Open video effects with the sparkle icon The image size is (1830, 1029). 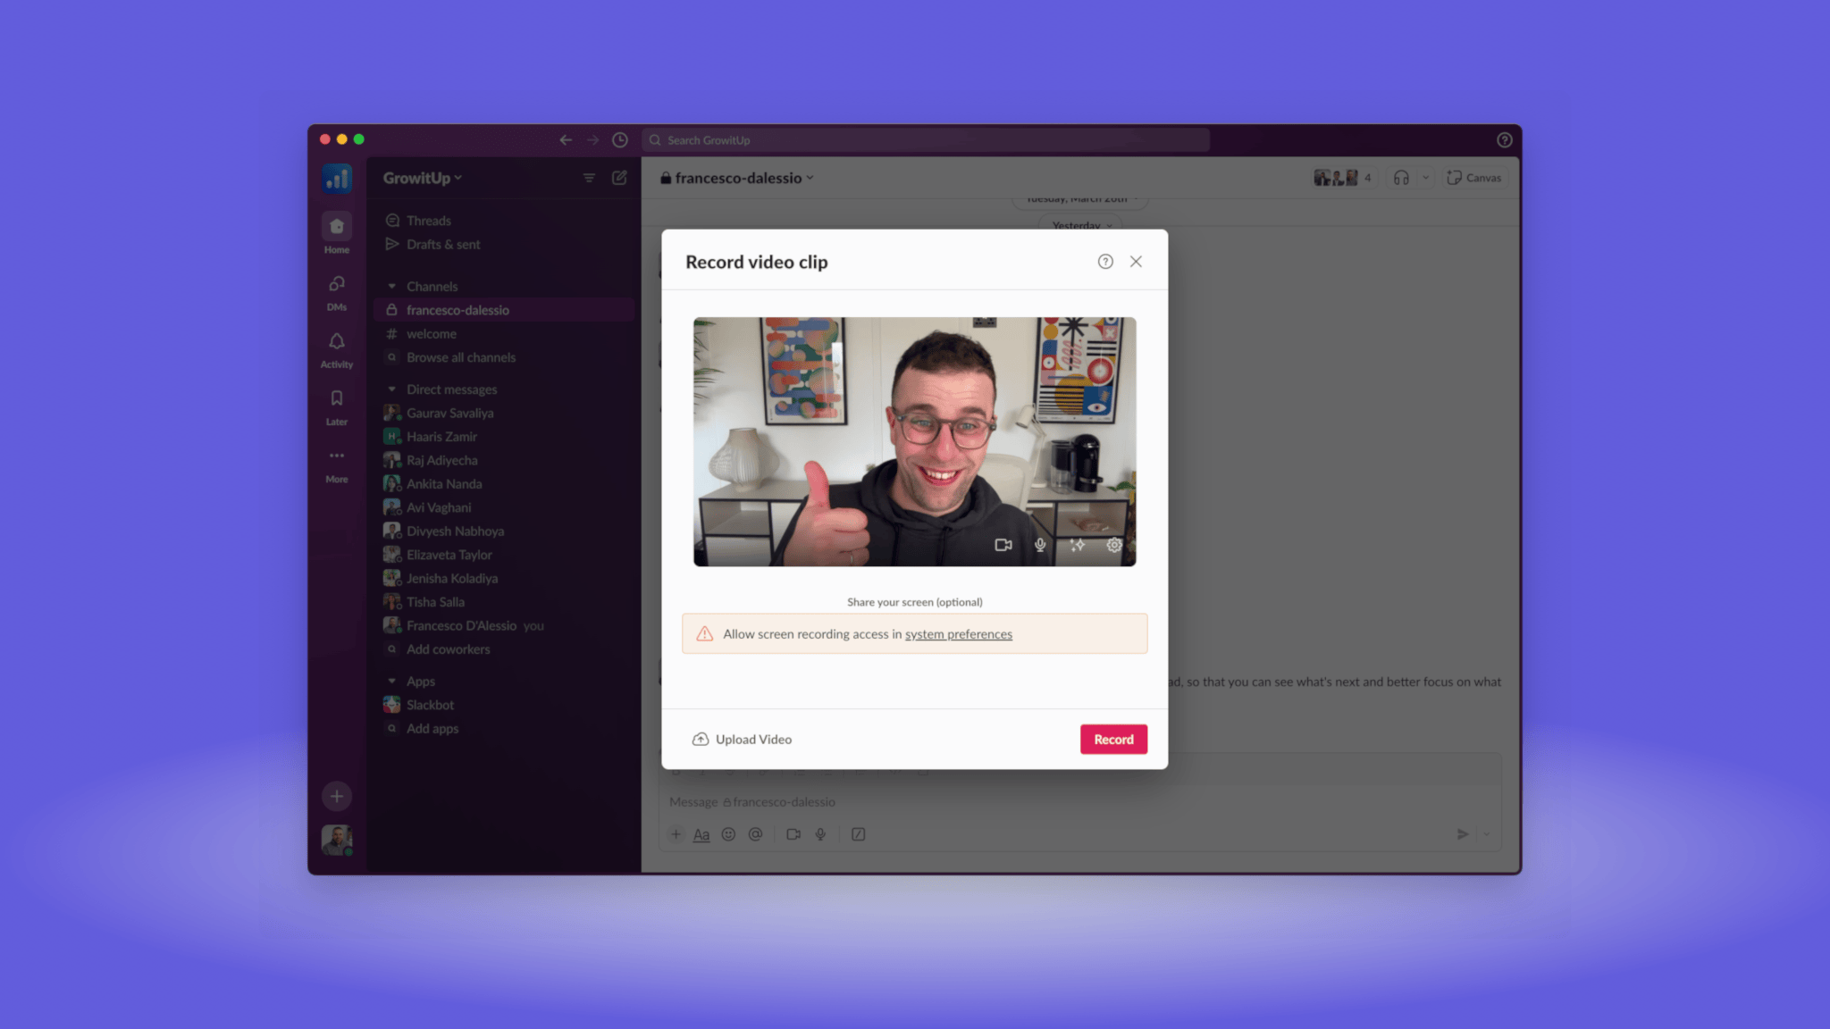(x=1077, y=545)
